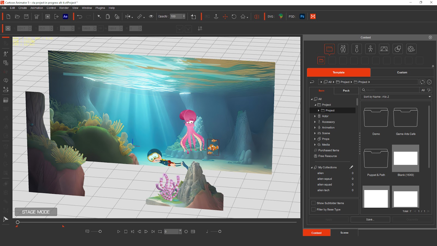Screen dimensions: 437x246
Task: Click the STAGE MODE button on the viewport
Action: click(x=36, y=212)
